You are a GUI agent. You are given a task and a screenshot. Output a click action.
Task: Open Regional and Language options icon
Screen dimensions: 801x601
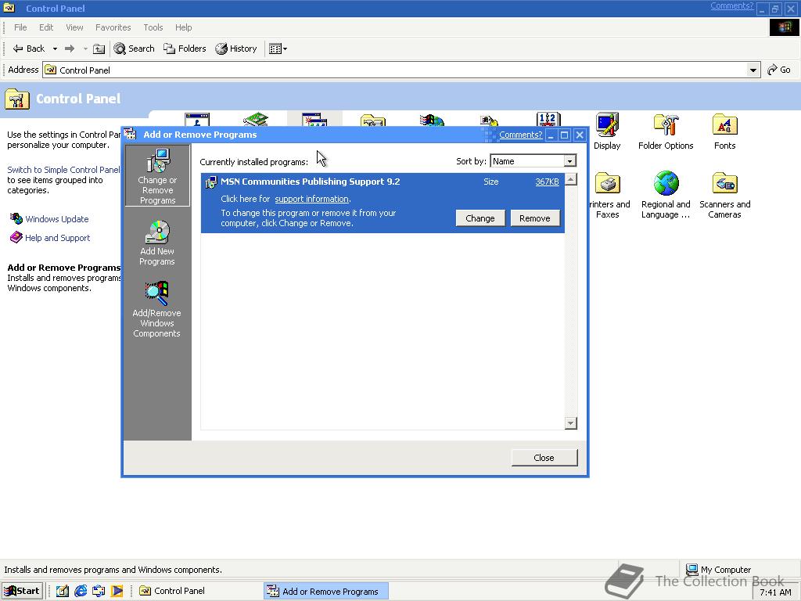click(x=666, y=196)
